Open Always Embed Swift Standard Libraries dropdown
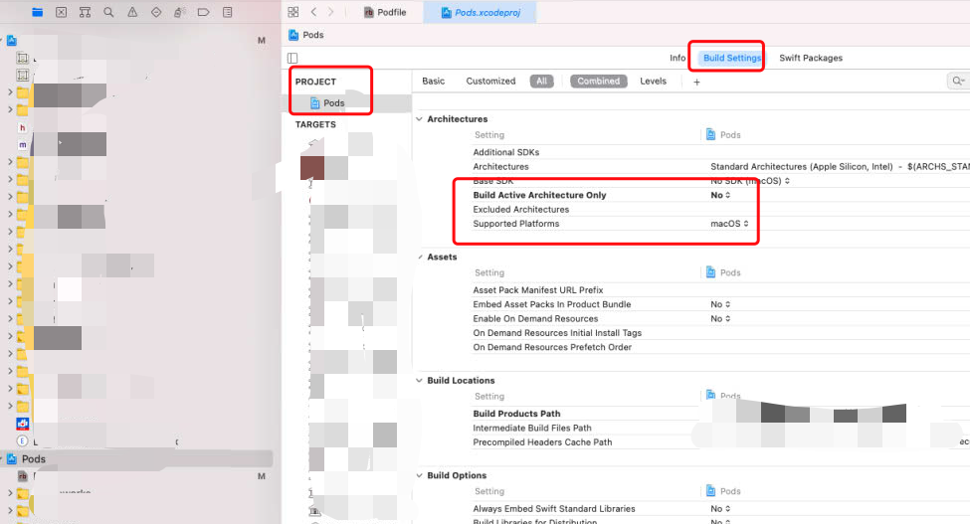The width and height of the screenshot is (970, 524). (720, 508)
